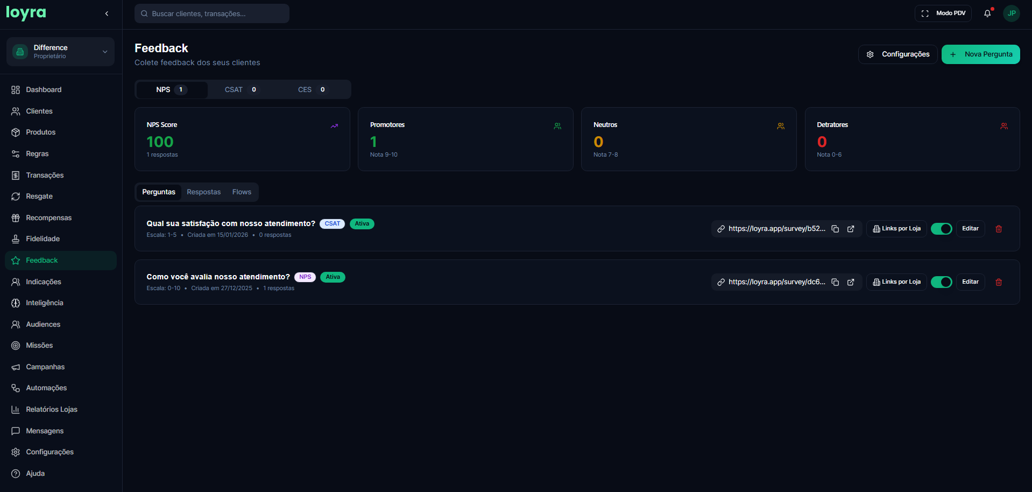
Task: Edit the CSAT satisfaction question
Action: 970,229
